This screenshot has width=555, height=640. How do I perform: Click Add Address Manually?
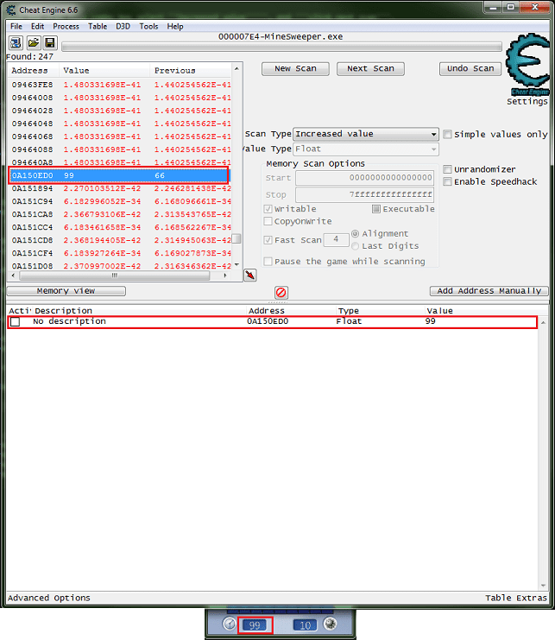pos(489,291)
